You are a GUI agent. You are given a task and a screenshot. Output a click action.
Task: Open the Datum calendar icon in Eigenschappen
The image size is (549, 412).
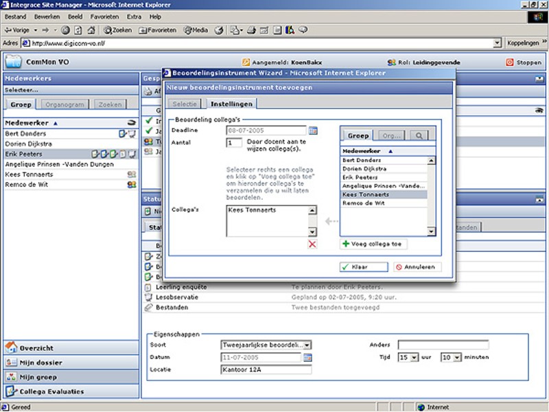[307, 358]
